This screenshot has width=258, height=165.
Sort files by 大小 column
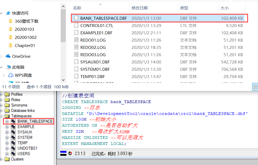tap(224, 8)
